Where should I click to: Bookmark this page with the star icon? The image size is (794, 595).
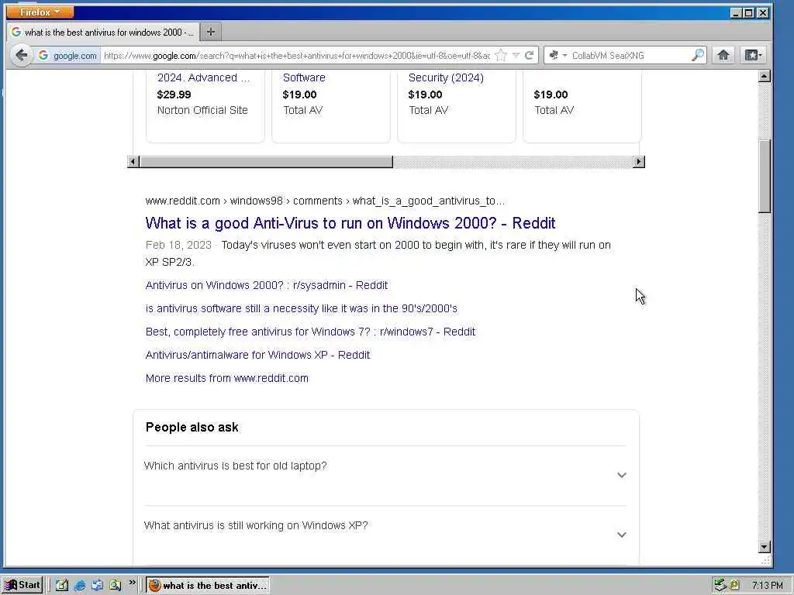coord(501,56)
